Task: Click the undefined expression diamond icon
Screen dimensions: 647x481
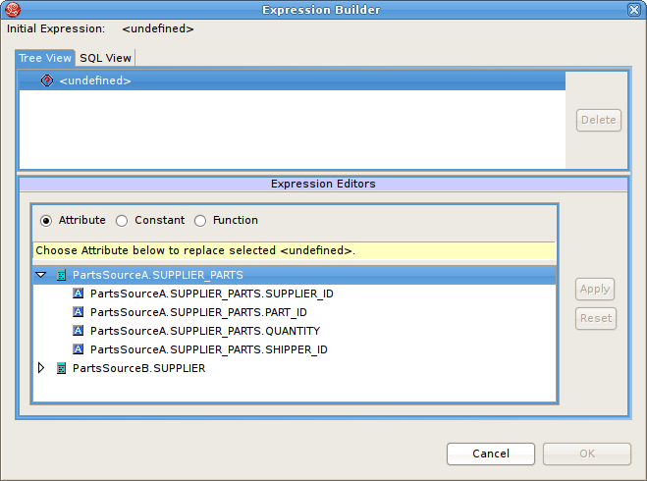Action: click(47, 80)
